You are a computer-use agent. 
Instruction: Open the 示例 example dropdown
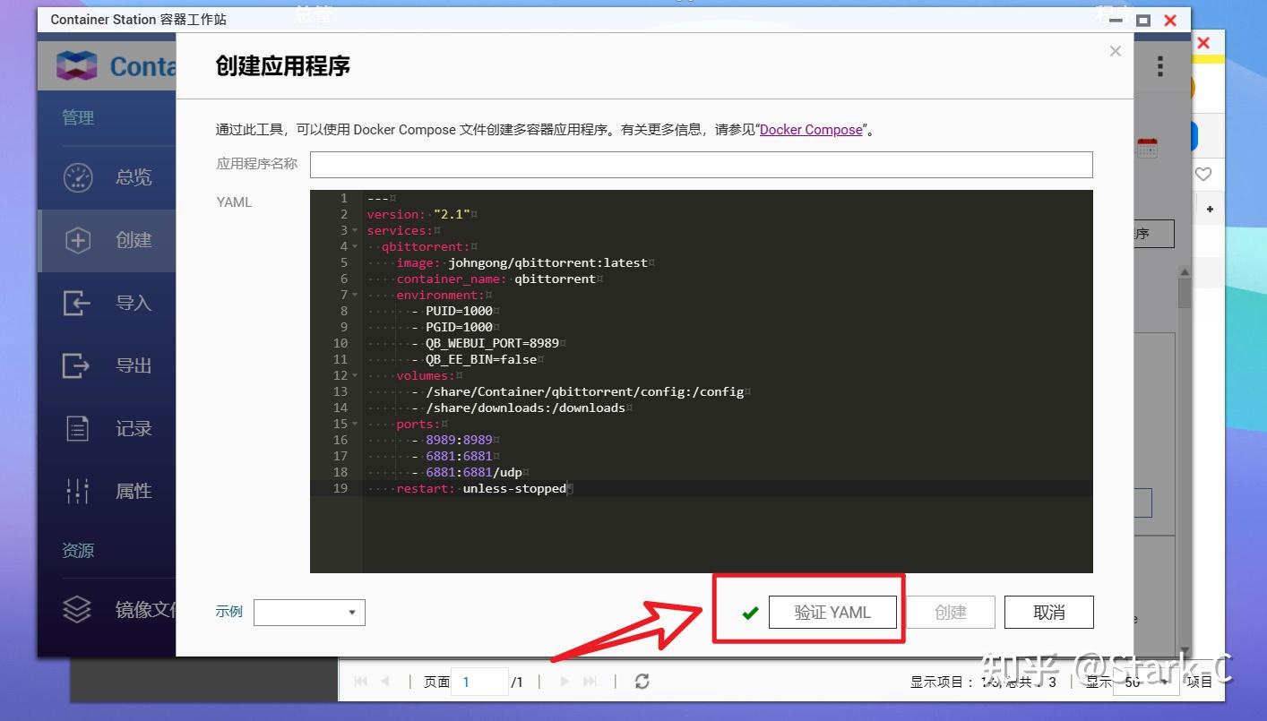[x=309, y=612]
